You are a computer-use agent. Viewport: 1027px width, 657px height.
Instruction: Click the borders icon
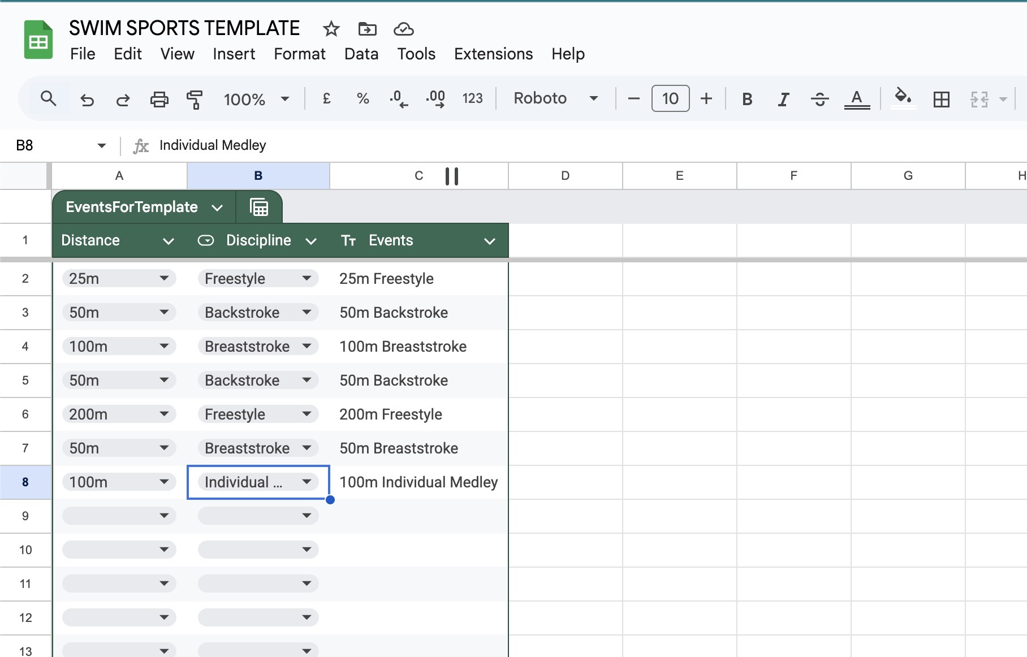click(x=941, y=100)
